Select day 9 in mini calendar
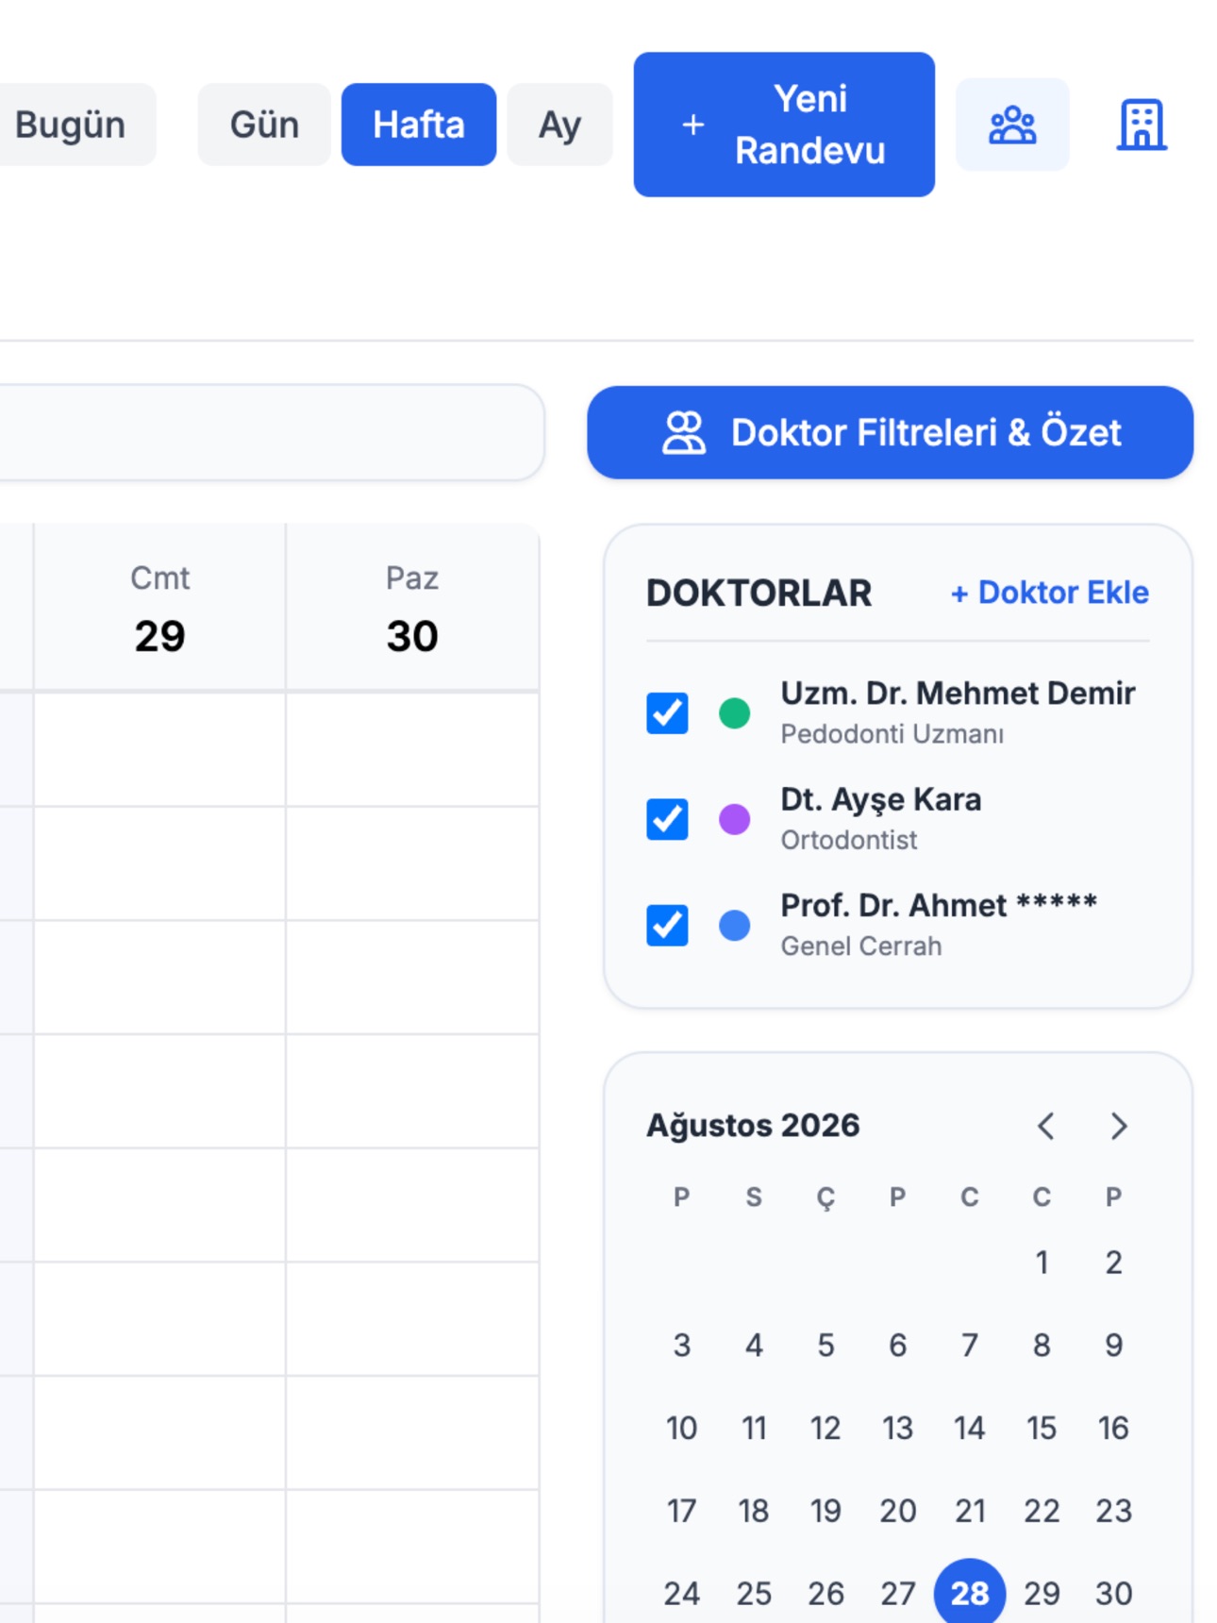This screenshot has width=1217, height=1623. (x=1113, y=1346)
